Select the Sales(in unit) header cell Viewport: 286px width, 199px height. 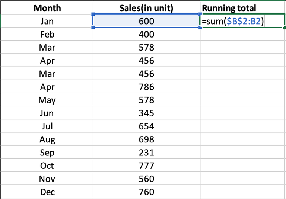146,8
